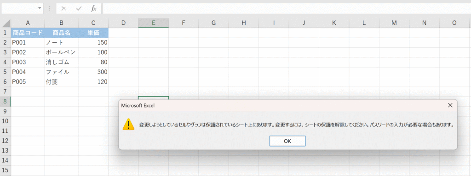Click the cell with value 300

click(93, 72)
